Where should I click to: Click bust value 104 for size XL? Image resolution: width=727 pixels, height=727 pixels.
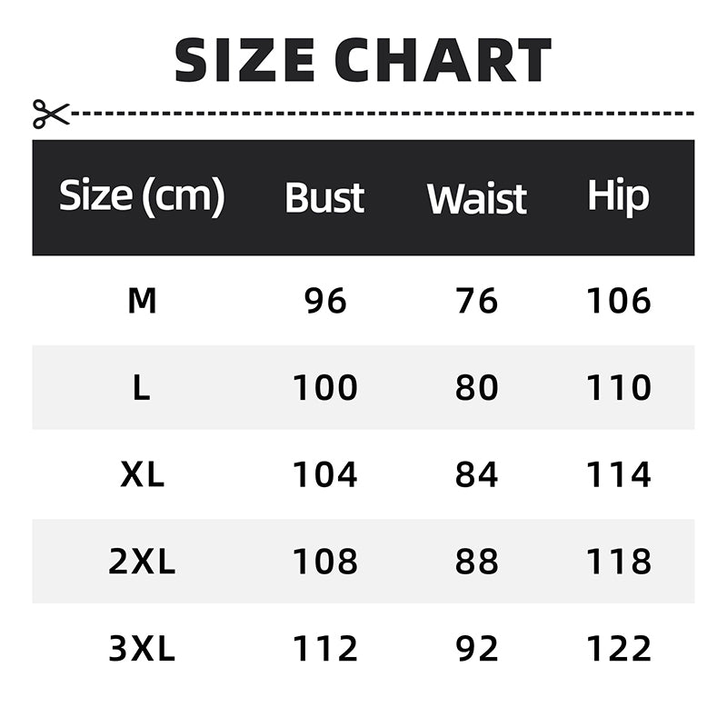tap(325, 475)
